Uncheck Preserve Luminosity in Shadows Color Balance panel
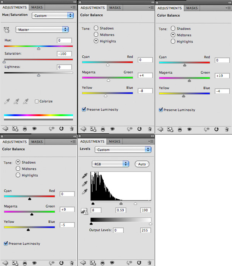Screen dimensions: 232x266 [x=6, y=243]
